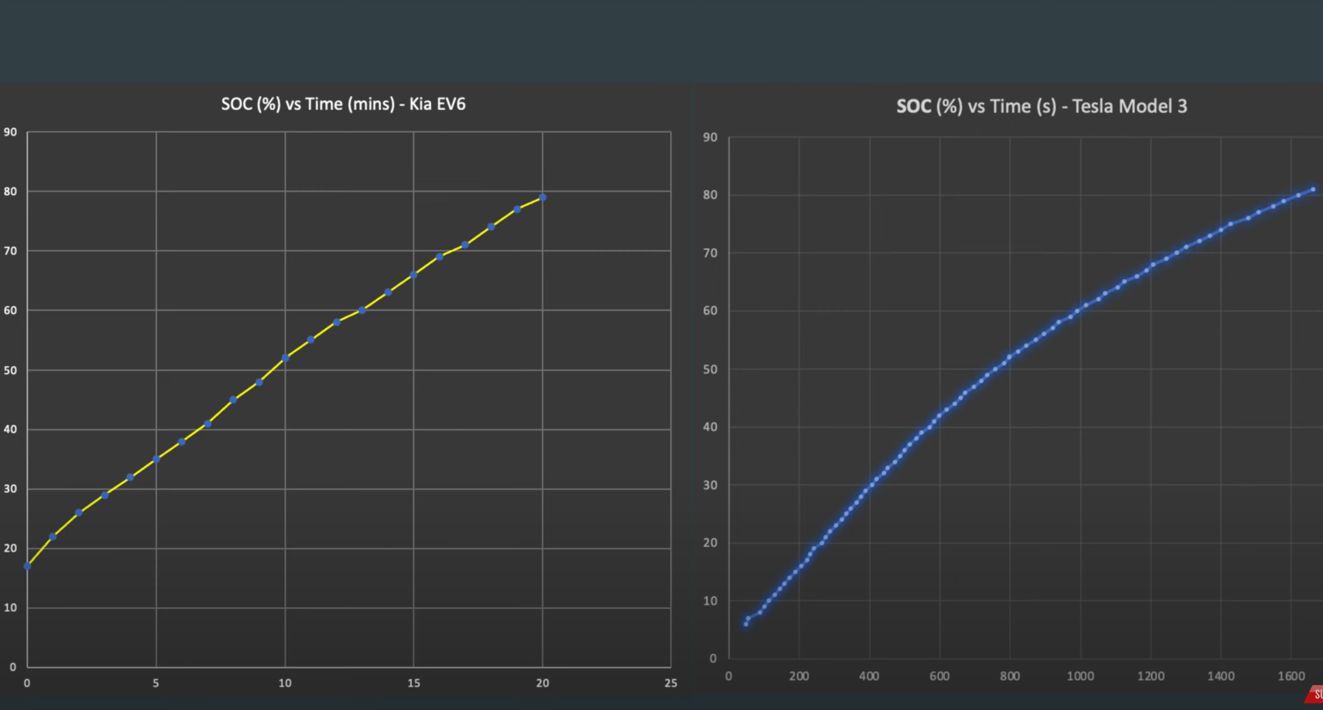Click Tesla x-axis label 1000
Image resolution: width=1323 pixels, height=710 pixels.
(x=1080, y=676)
